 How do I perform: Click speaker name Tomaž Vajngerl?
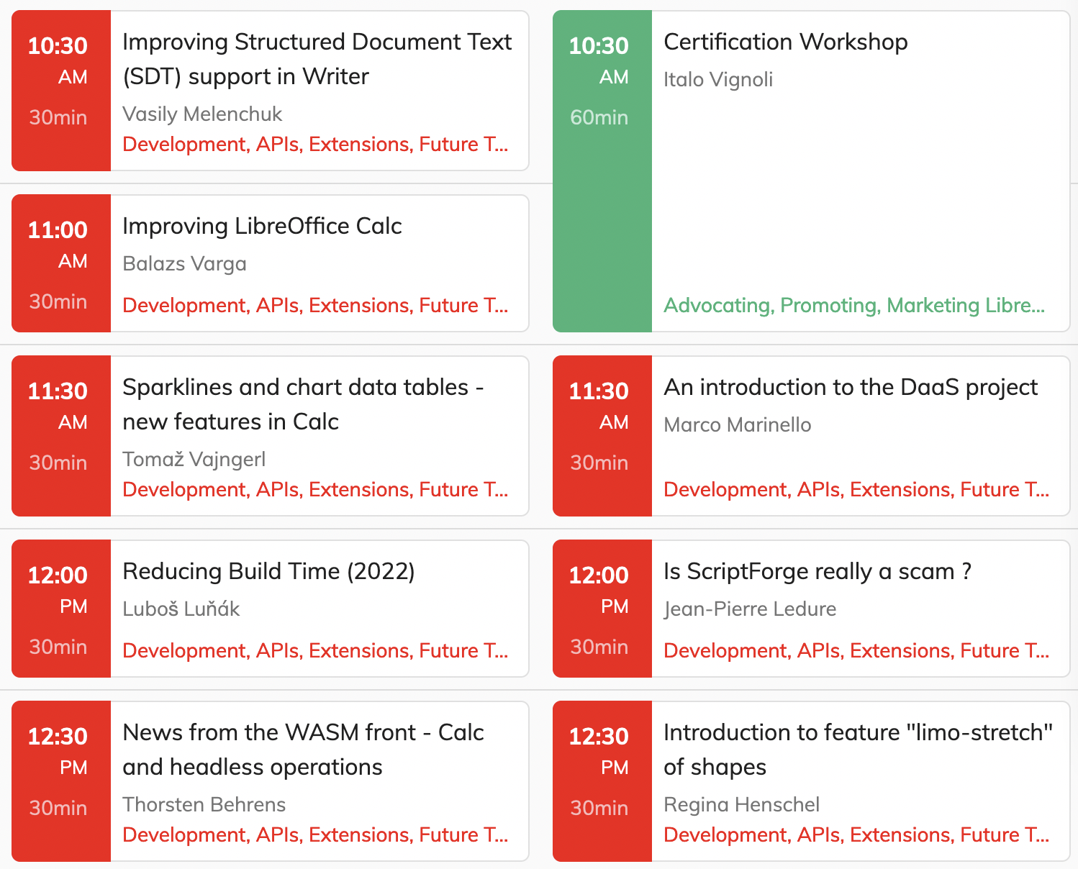click(194, 459)
